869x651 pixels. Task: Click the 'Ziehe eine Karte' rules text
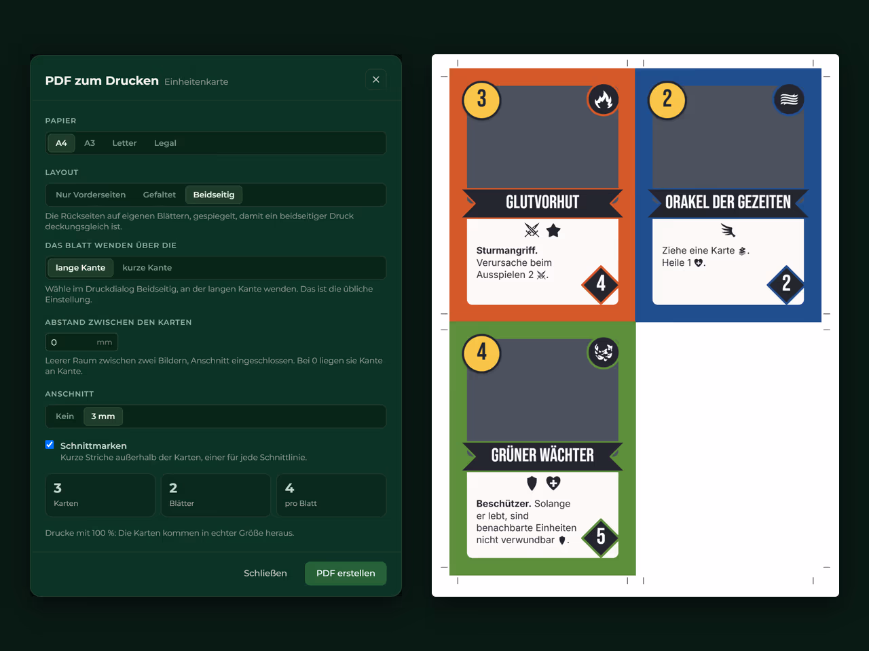point(705,257)
